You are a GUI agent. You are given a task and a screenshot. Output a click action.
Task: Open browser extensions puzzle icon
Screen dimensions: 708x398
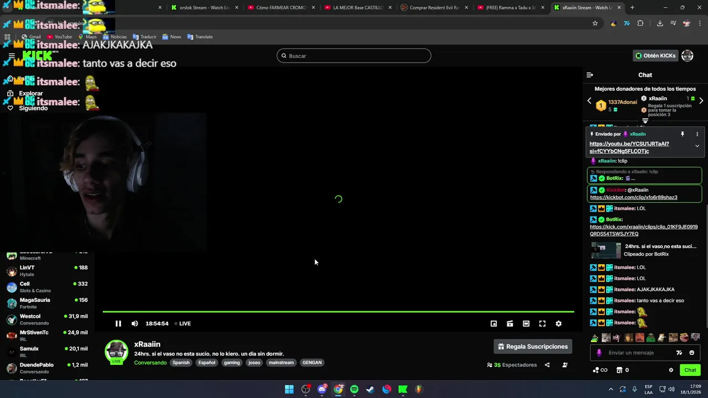(x=641, y=23)
